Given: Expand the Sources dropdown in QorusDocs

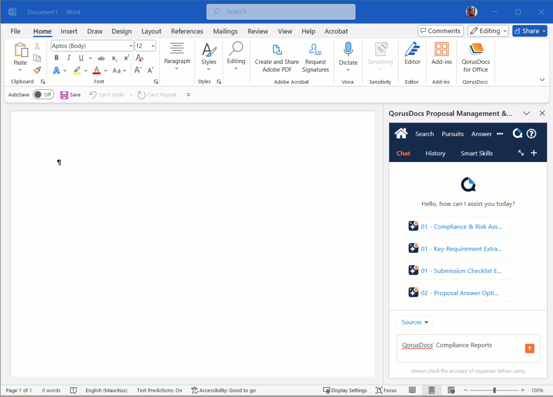Looking at the screenshot, I should pyautogui.click(x=414, y=322).
